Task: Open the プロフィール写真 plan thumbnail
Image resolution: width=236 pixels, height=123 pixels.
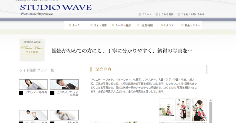Action: click(33, 84)
